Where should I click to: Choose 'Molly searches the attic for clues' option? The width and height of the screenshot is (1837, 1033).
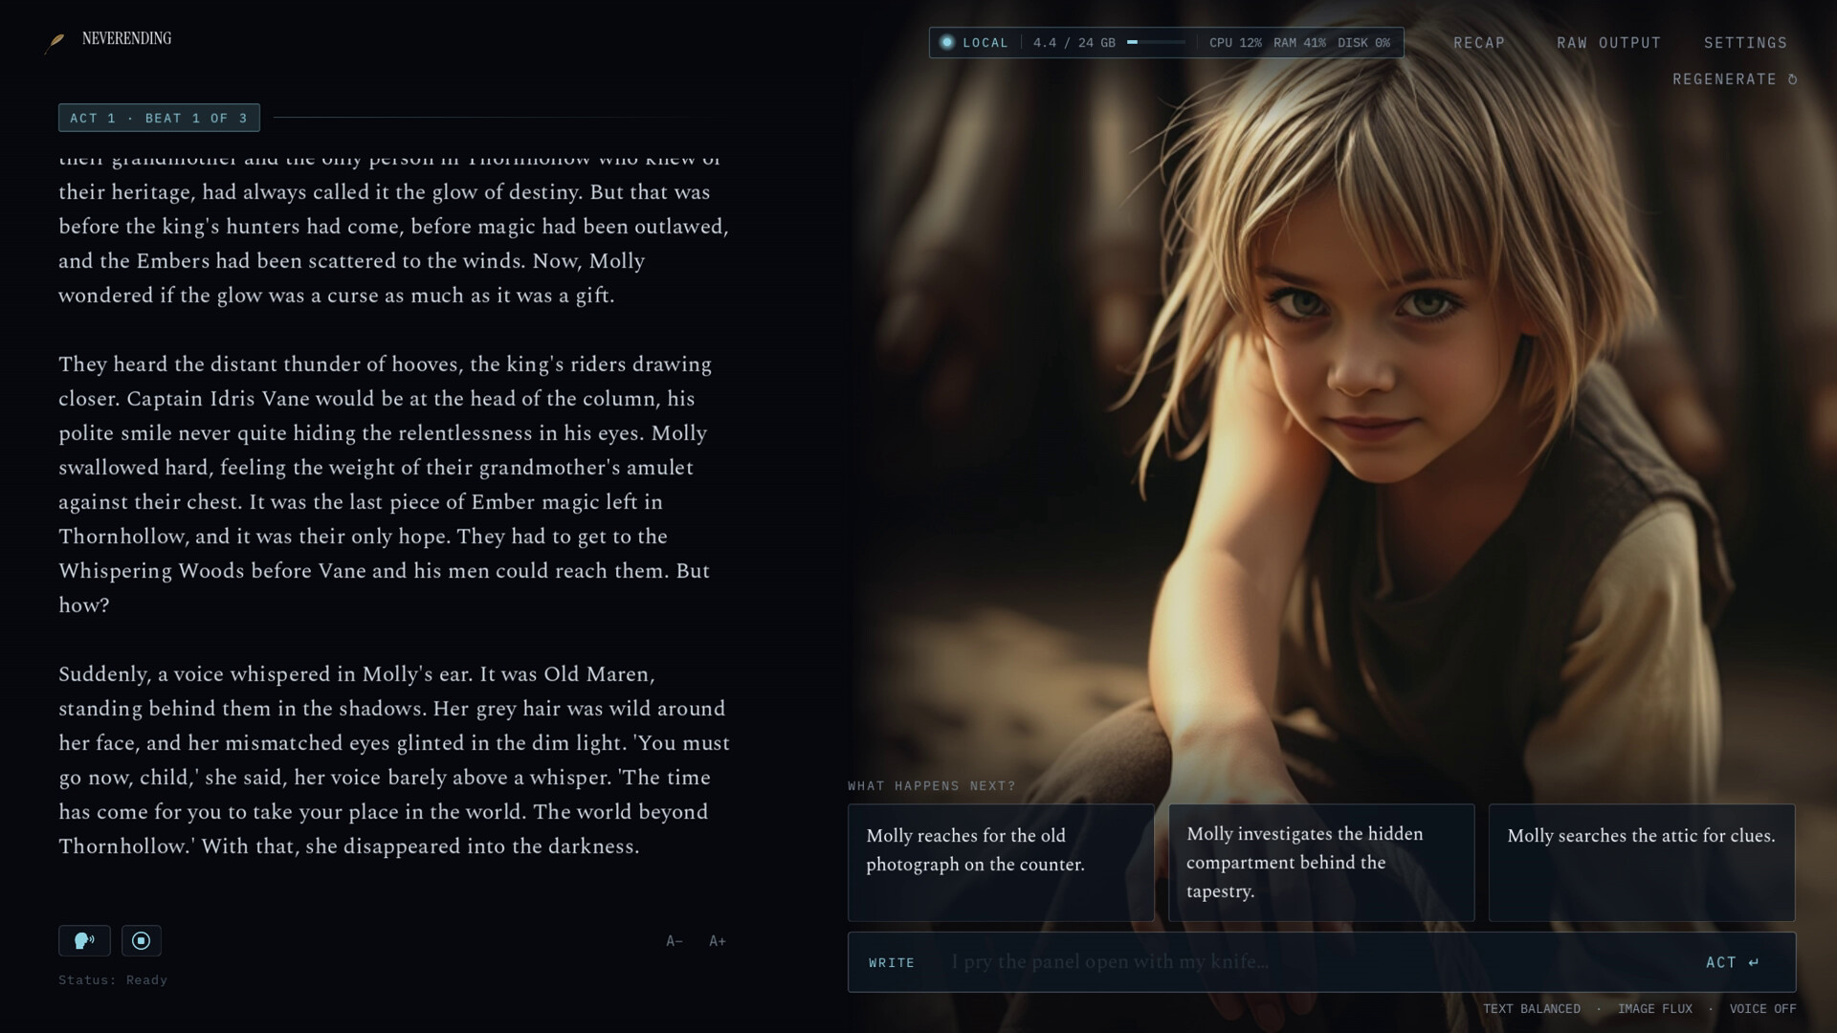[x=1642, y=863]
